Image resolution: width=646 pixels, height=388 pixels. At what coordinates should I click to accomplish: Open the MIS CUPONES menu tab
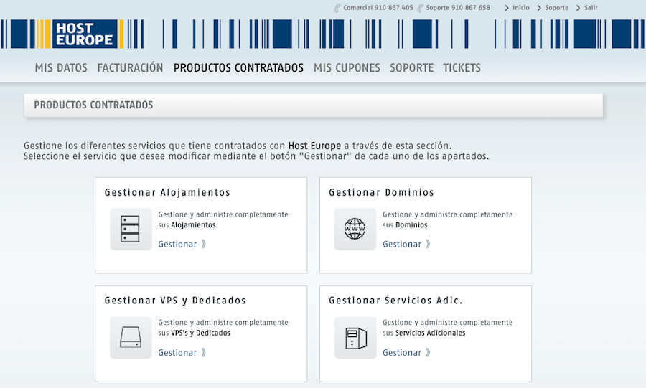pos(347,68)
